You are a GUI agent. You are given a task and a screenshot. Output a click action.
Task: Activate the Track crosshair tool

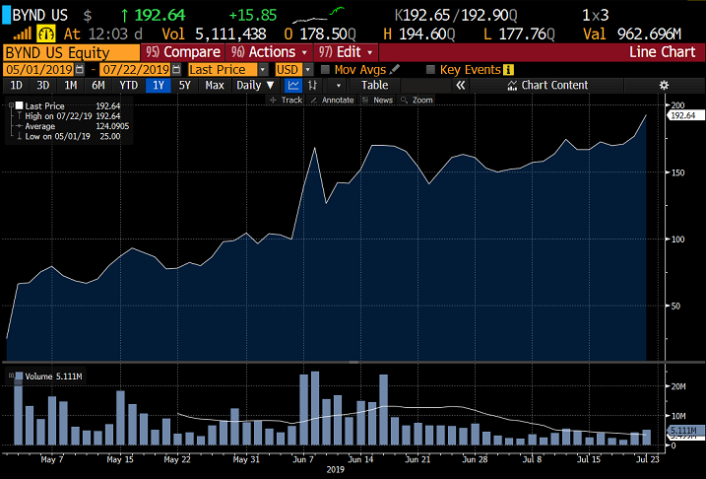286,100
